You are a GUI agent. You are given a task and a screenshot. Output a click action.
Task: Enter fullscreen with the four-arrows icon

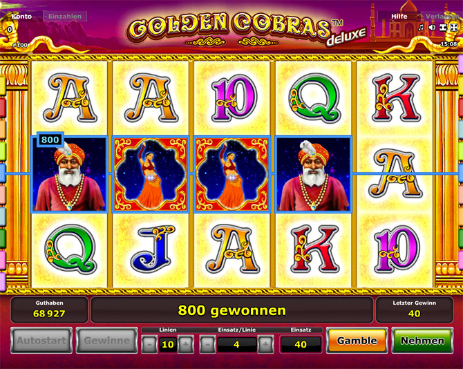[x=453, y=28]
